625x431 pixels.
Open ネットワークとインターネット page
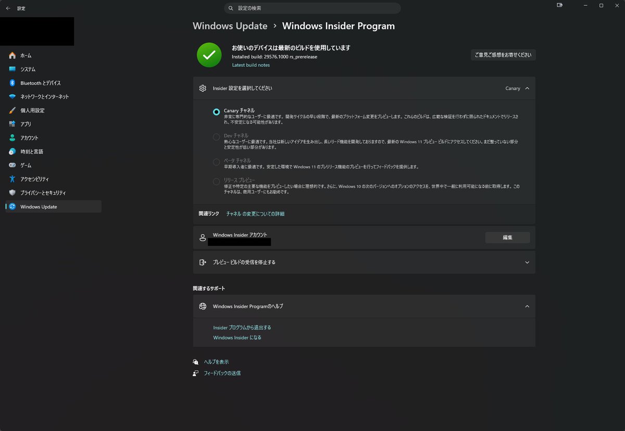pyautogui.click(x=53, y=96)
